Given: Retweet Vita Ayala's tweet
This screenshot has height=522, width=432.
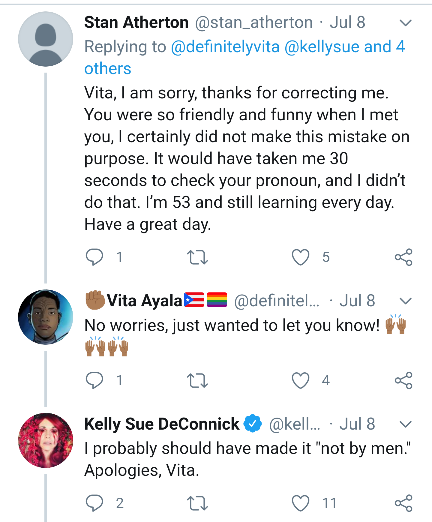Looking at the screenshot, I should click(197, 381).
